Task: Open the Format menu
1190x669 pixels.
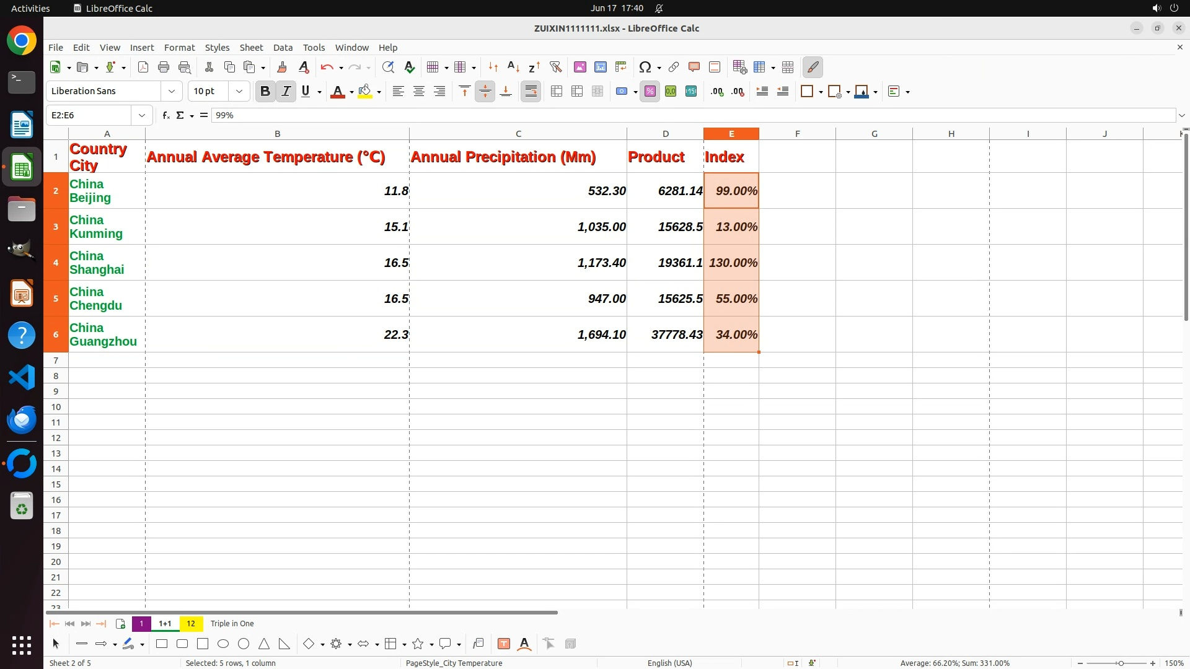Action: (179, 48)
